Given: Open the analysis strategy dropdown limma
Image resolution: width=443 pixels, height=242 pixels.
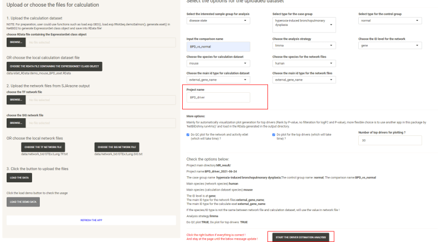Looking at the screenshot, I should click(x=304, y=45).
